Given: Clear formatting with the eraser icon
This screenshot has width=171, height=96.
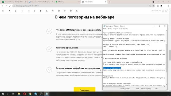Looking at the screenshot, I should click(77, 11).
